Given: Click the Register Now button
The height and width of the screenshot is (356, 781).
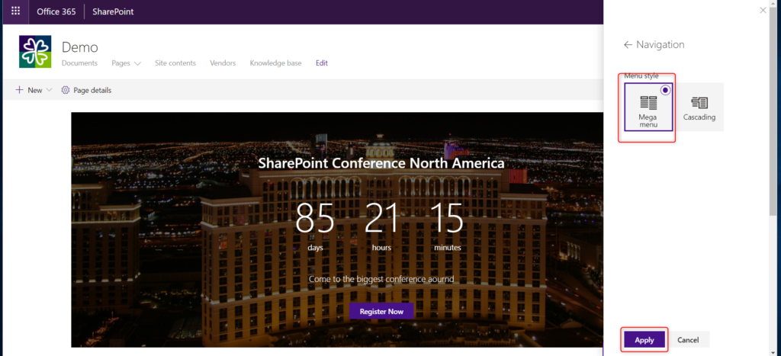Looking at the screenshot, I should (381, 311).
